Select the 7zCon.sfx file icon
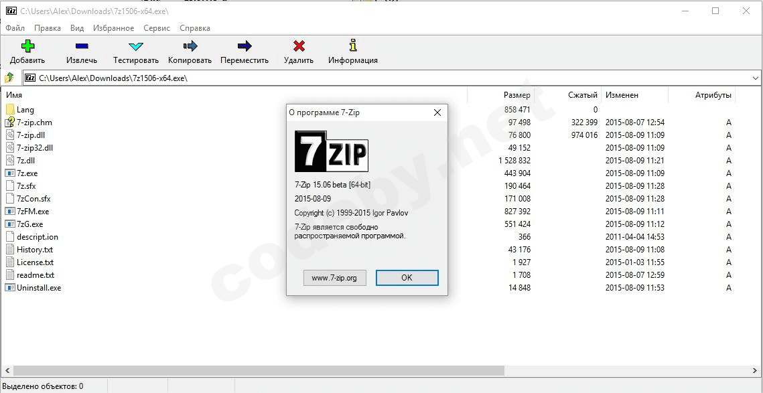Screen dimensions: 763x393 tap(10, 198)
